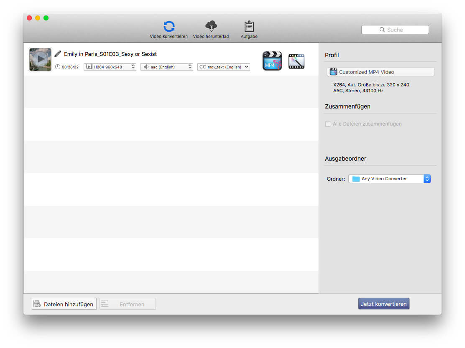Maximize the window with the green button
Viewport: 465px width, 348px height.
46,18
